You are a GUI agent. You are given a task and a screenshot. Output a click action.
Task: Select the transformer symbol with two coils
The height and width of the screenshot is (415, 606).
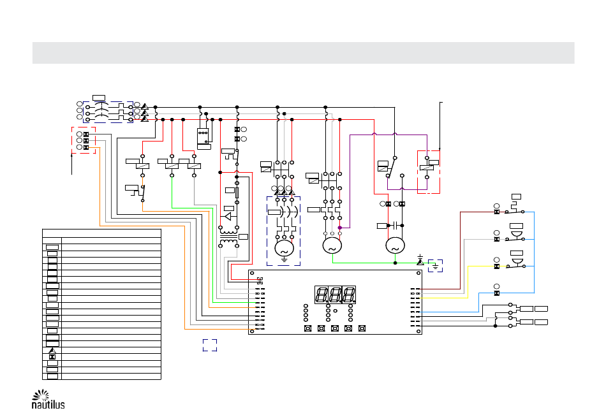coord(228,237)
